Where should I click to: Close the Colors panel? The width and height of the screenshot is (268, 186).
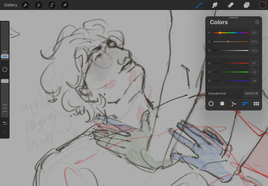[x=257, y=22]
